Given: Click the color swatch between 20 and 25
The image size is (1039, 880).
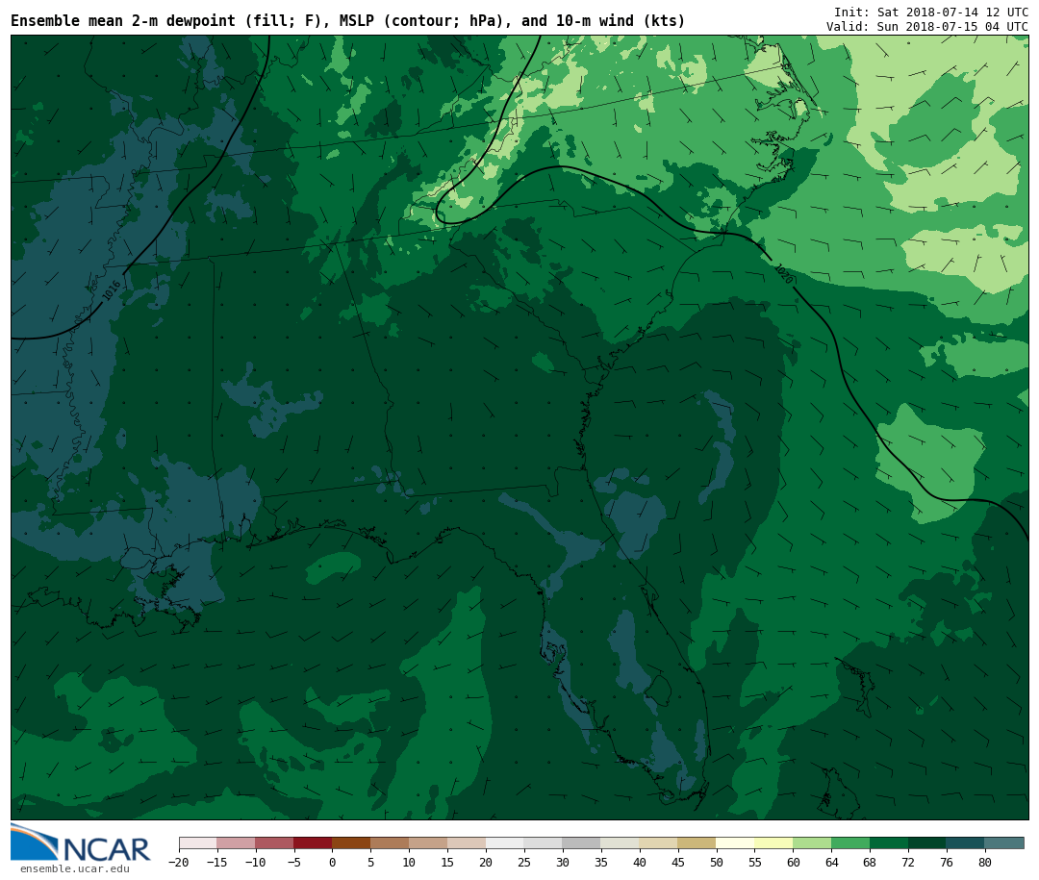Looking at the screenshot, I should click(x=505, y=842).
